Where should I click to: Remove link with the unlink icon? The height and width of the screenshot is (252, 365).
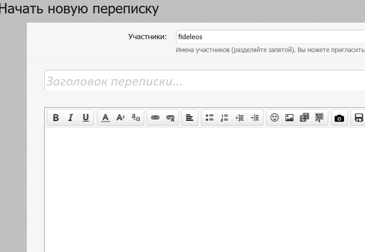(170, 118)
